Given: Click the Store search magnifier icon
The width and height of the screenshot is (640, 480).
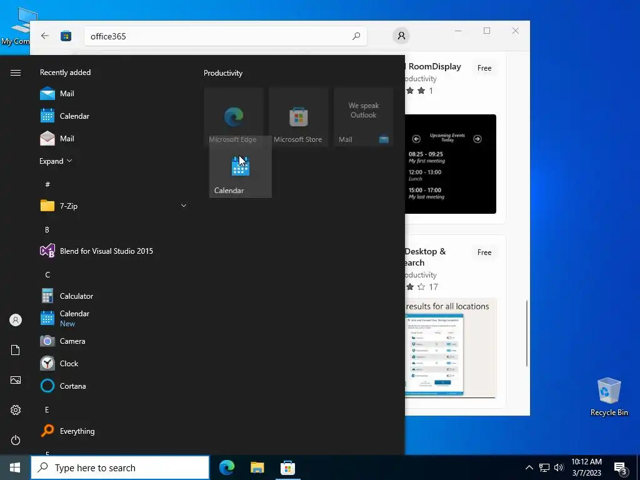Looking at the screenshot, I should pos(356,36).
